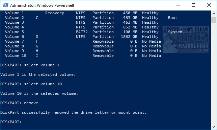This screenshot has width=217, height=130.
Task: Click the vertical scrollbar thumb
Action: (x=214, y=20)
